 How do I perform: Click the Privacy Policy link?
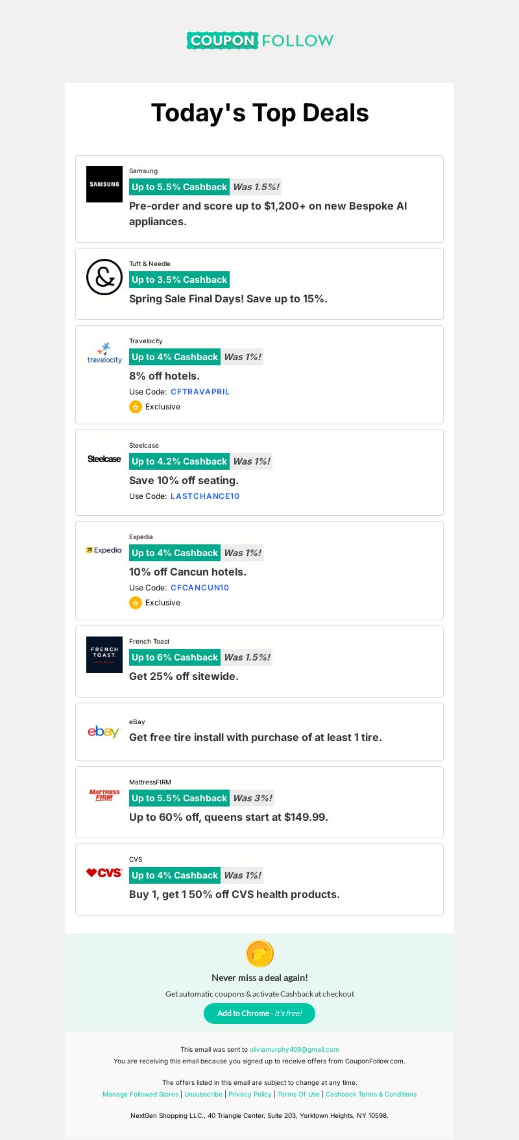click(250, 1094)
